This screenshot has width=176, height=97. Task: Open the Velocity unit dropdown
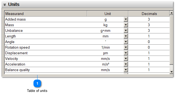126,59
